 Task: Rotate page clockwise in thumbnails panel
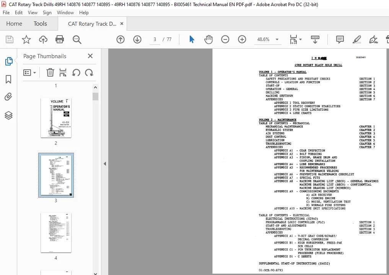(x=89, y=72)
